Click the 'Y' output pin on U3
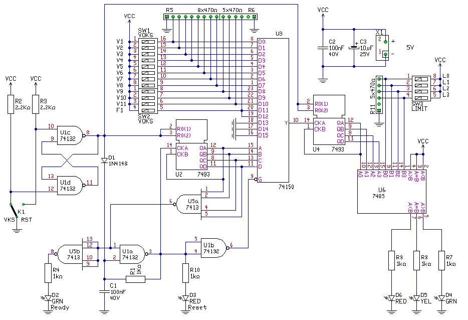468x320 pixels. (x=286, y=123)
